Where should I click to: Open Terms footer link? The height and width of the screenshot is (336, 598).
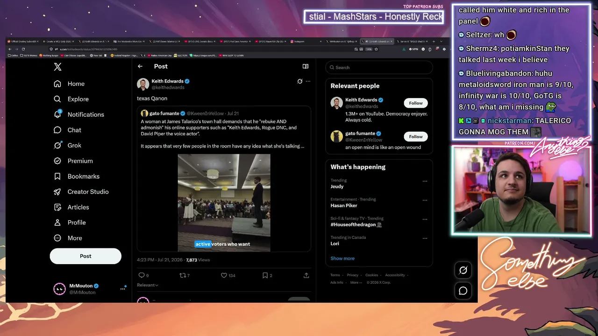coord(335,275)
